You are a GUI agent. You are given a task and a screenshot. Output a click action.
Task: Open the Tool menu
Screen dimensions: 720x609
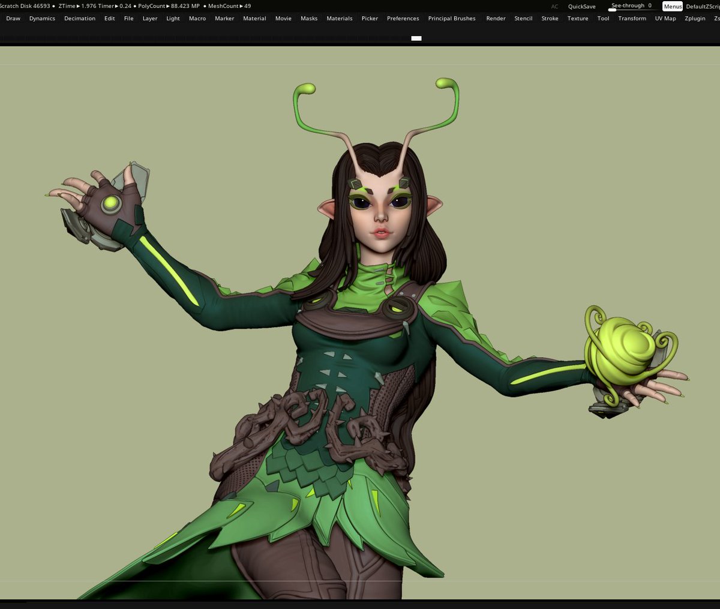(x=604, y=19)
